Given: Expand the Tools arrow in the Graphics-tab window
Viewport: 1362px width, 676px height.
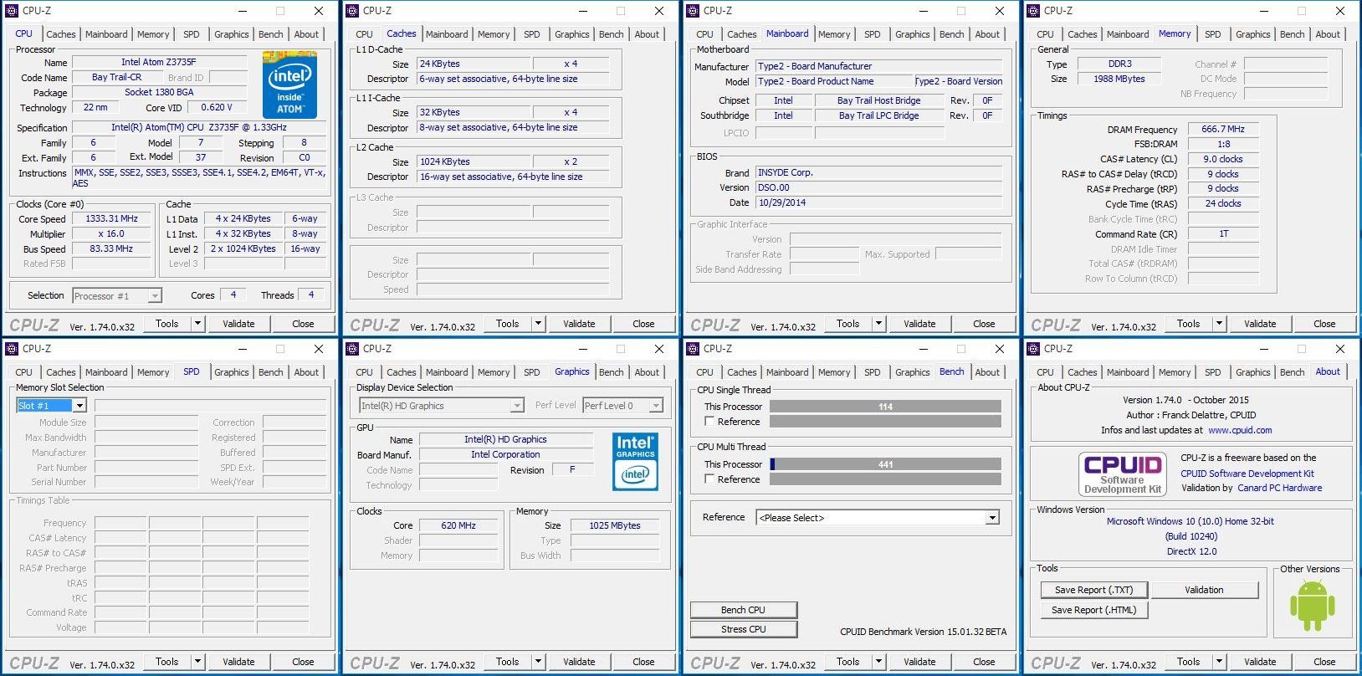Looking at the screenshot, I should [x=538, y=662].
